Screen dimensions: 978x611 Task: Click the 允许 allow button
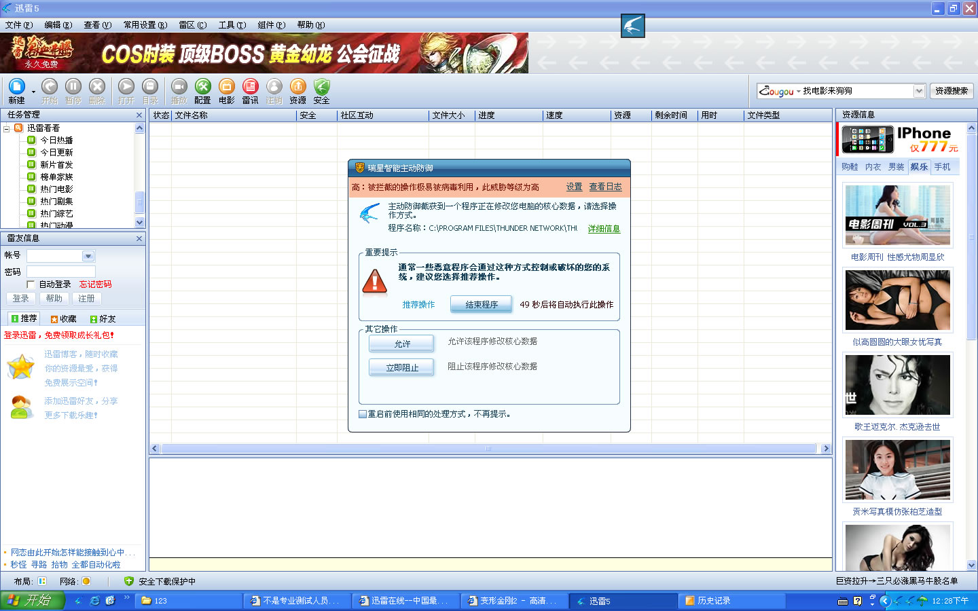[x=401, y=344]
